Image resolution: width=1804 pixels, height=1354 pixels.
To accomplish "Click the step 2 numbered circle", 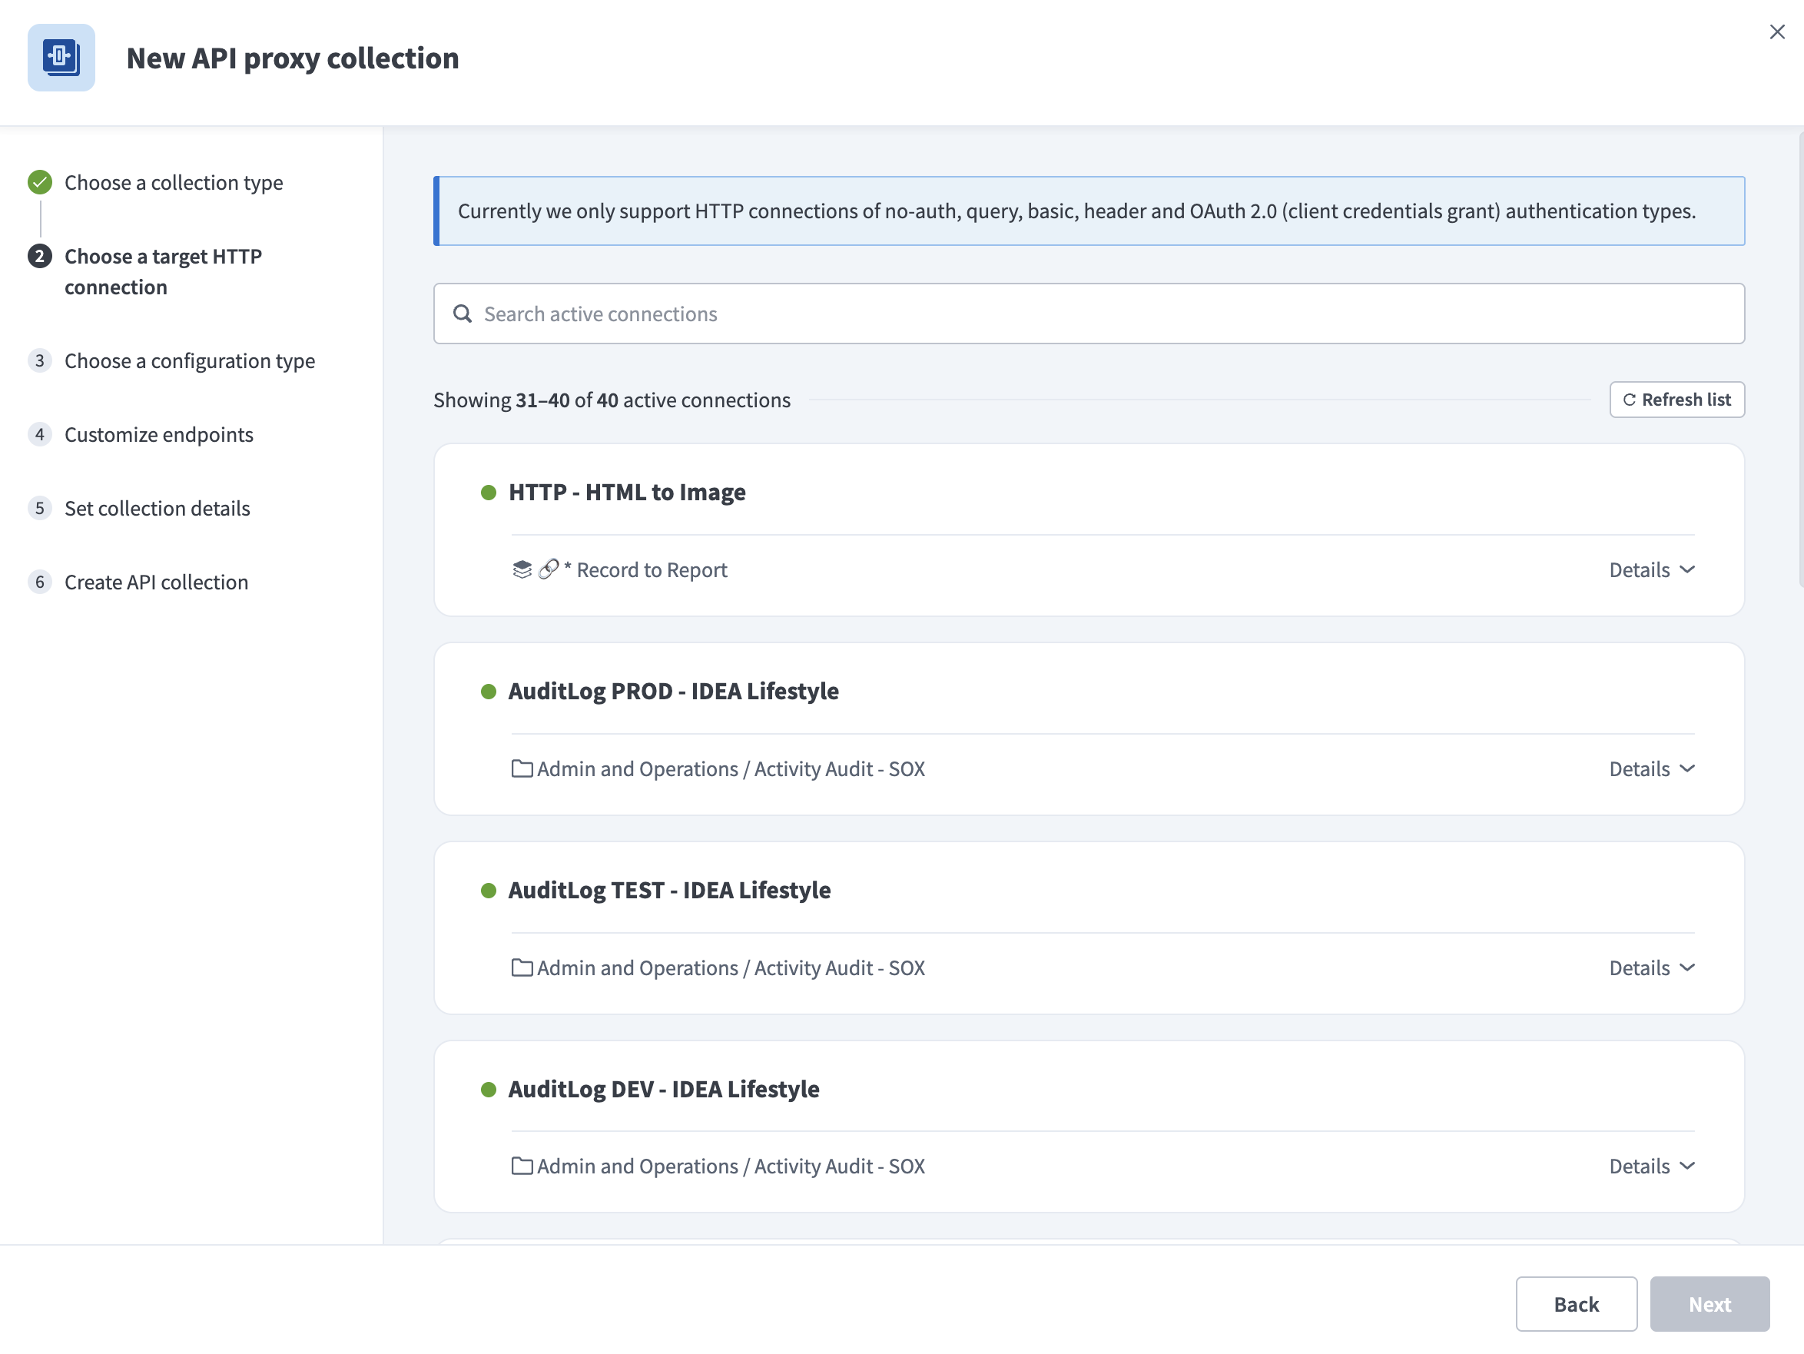I will click(39, 256).
